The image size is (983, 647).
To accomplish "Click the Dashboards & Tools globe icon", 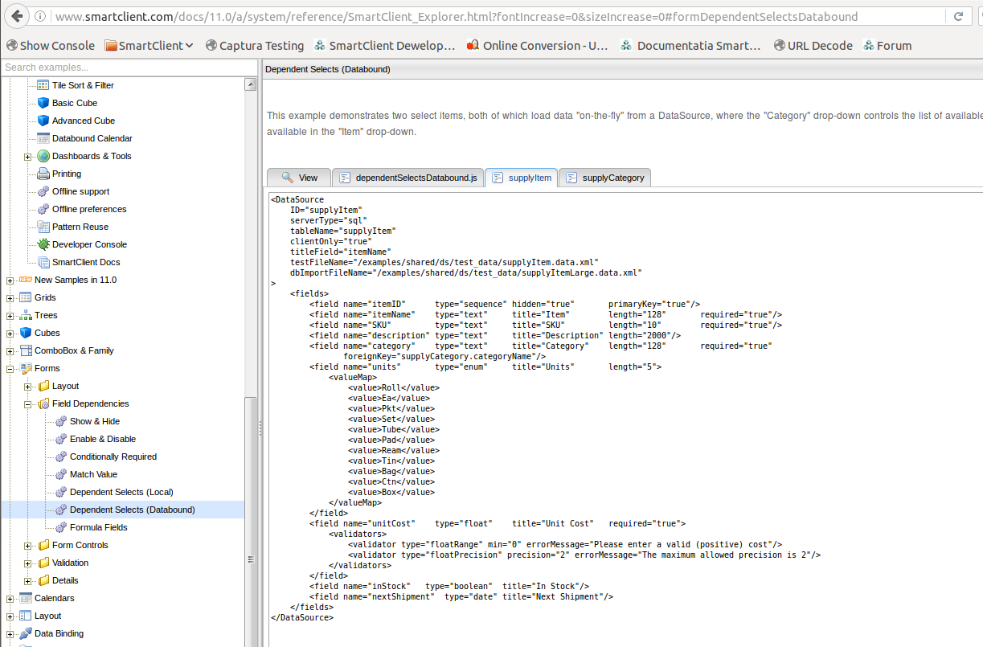I will [43, 156].
